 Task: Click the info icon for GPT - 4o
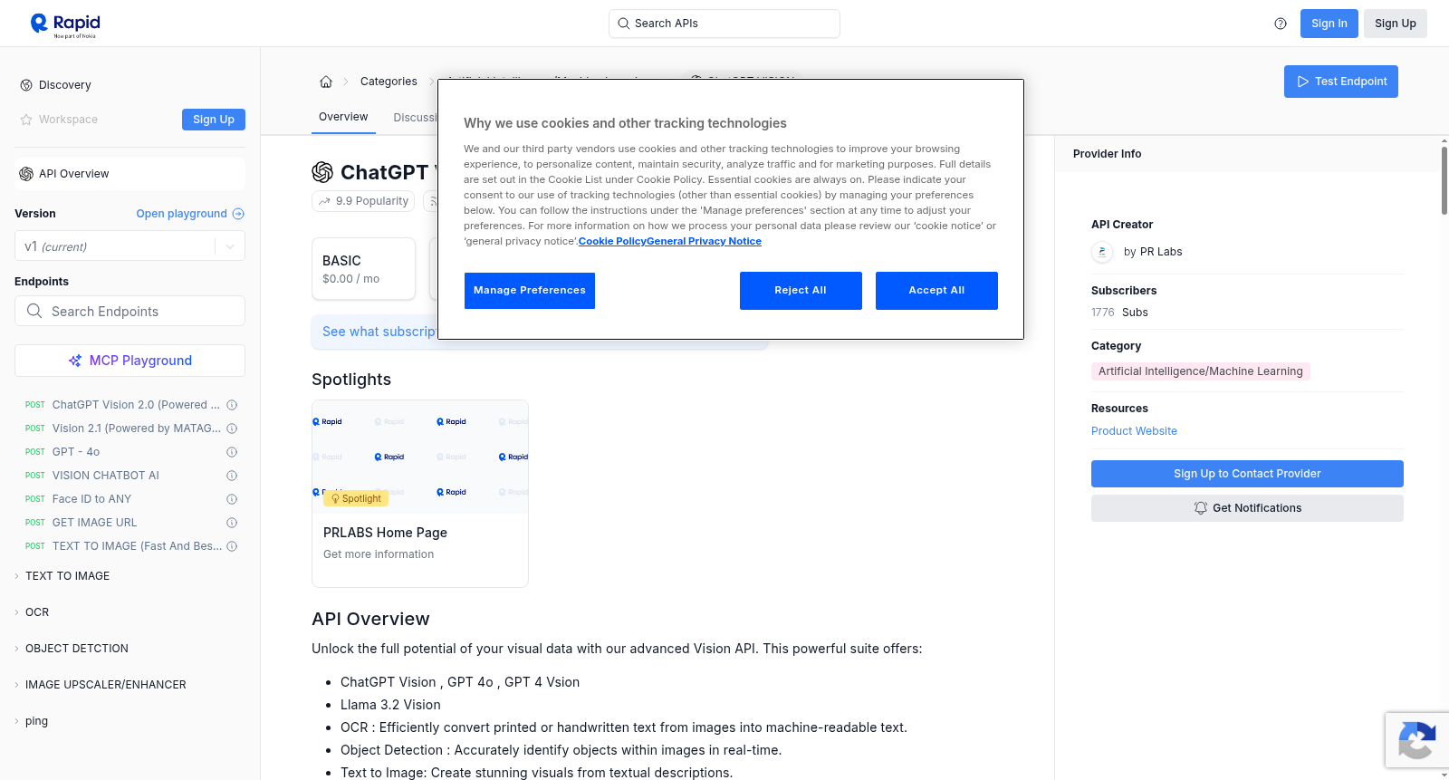pos(232,452)
